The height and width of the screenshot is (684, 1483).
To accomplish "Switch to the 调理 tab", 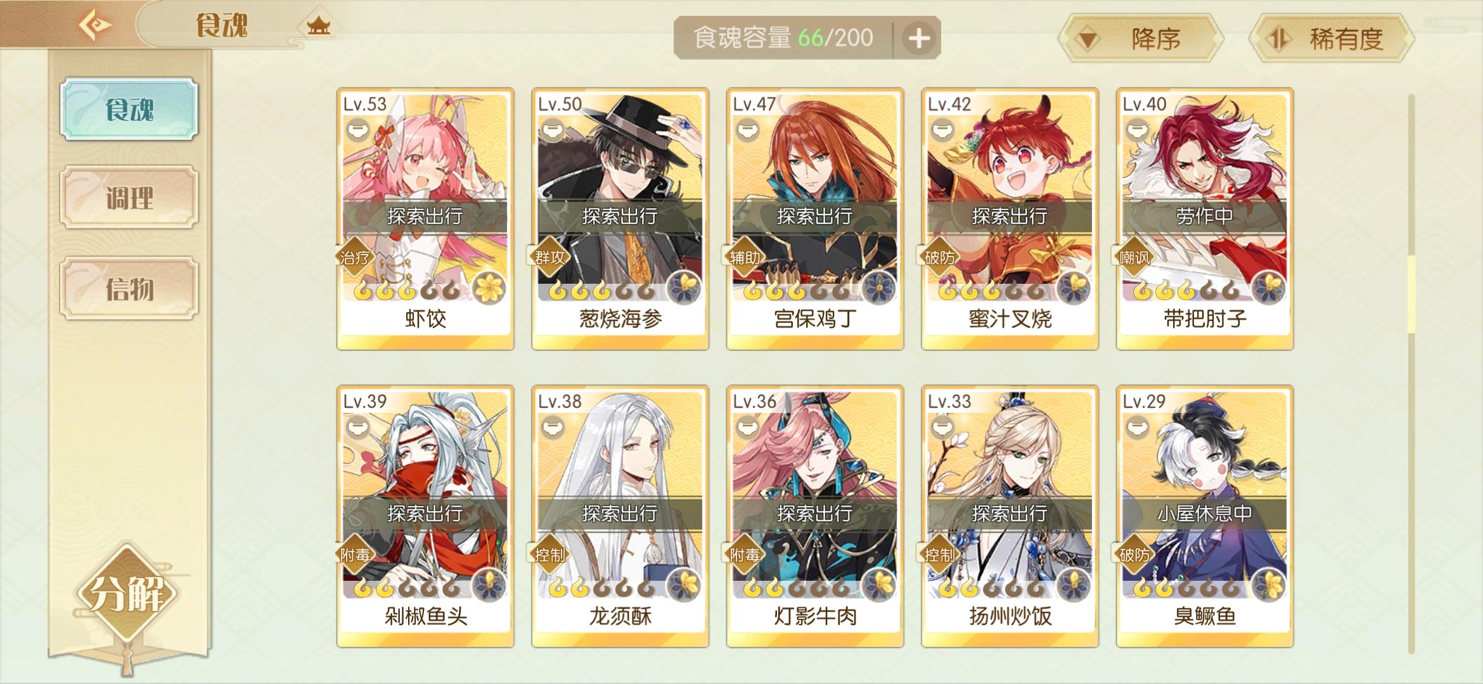I will (129, 198).
